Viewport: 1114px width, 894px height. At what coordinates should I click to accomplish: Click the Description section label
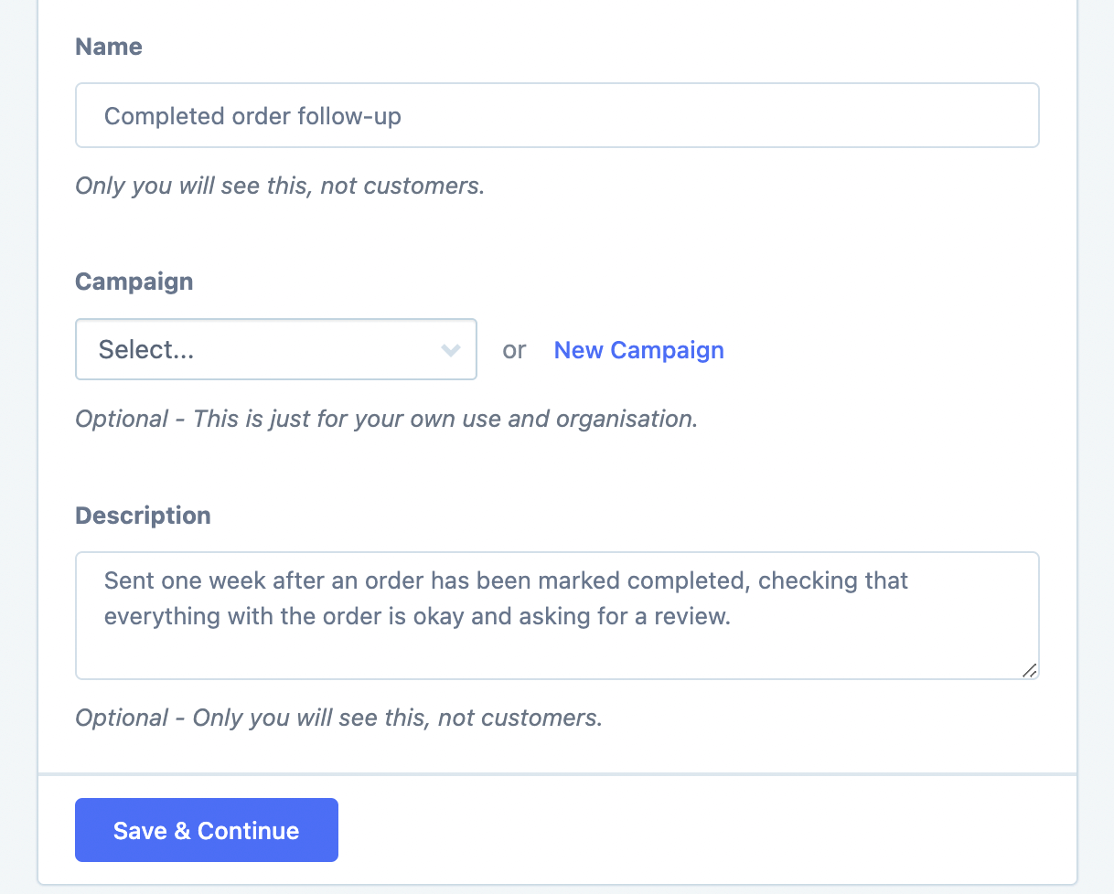click(x=143, y=515)
